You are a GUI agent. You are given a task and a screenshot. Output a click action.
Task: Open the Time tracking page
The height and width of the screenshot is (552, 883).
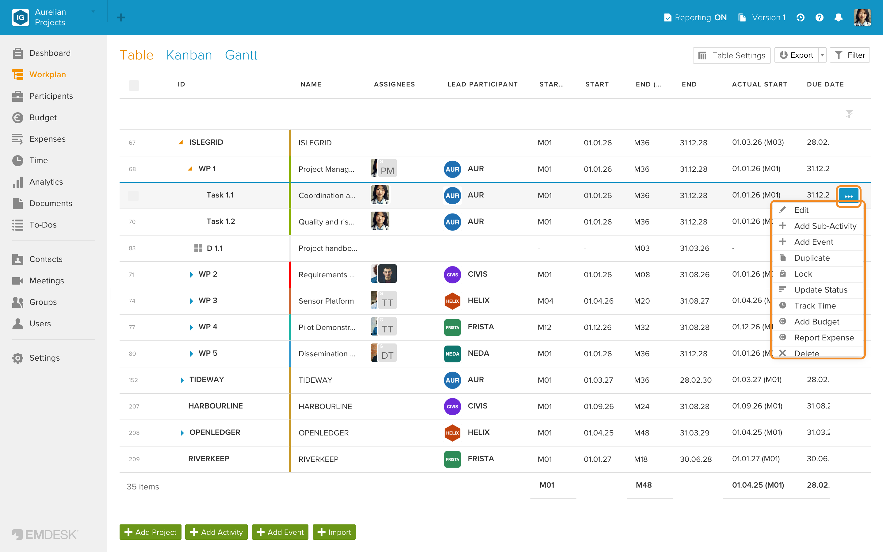tap(30, 160)
